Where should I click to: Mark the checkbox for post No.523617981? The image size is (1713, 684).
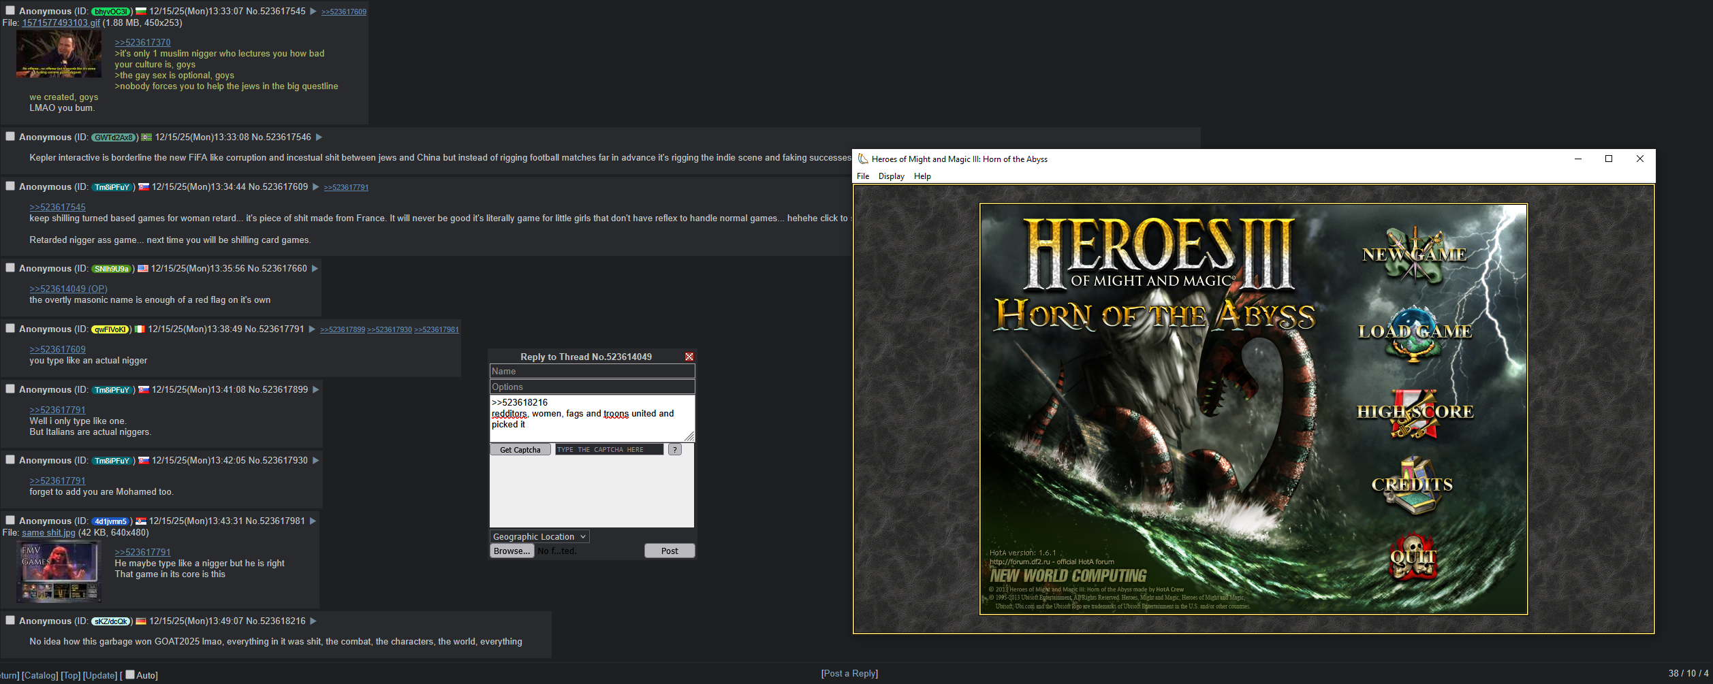10,520
